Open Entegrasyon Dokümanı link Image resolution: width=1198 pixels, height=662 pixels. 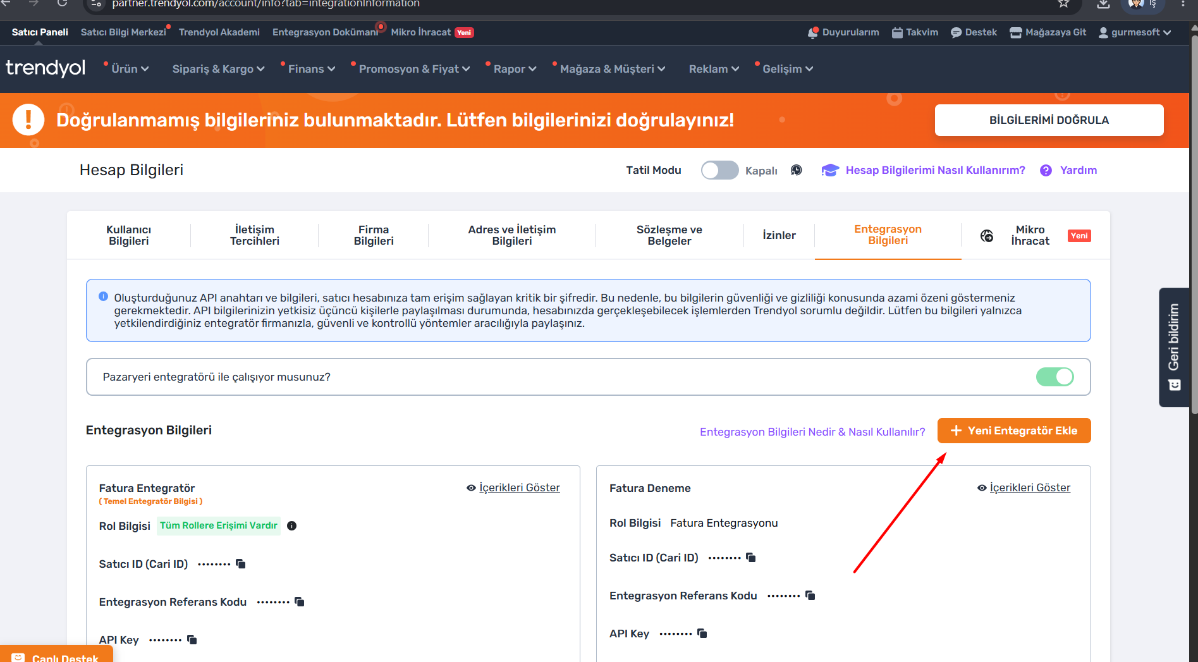(x=326, y=32)
